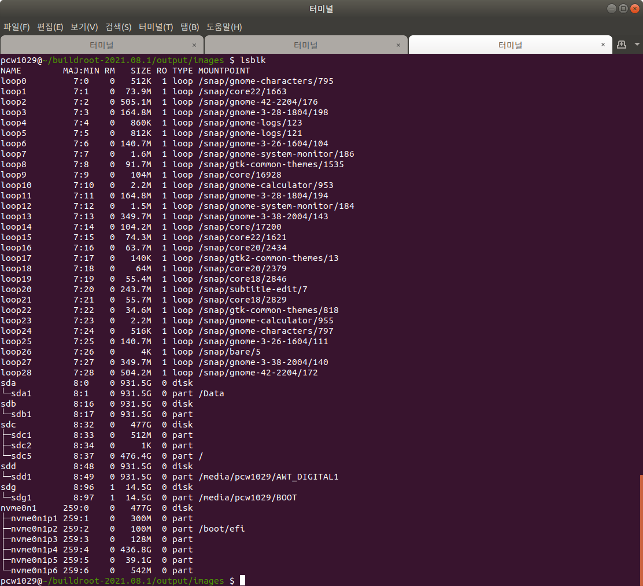Select the active rightmost 터미널 tab
This screenshot has width=643, height=586.
[509, 45]
